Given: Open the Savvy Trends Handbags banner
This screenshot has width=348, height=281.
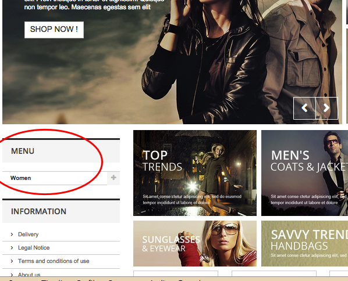Looking at the screenshot, I should pos(304,243).
